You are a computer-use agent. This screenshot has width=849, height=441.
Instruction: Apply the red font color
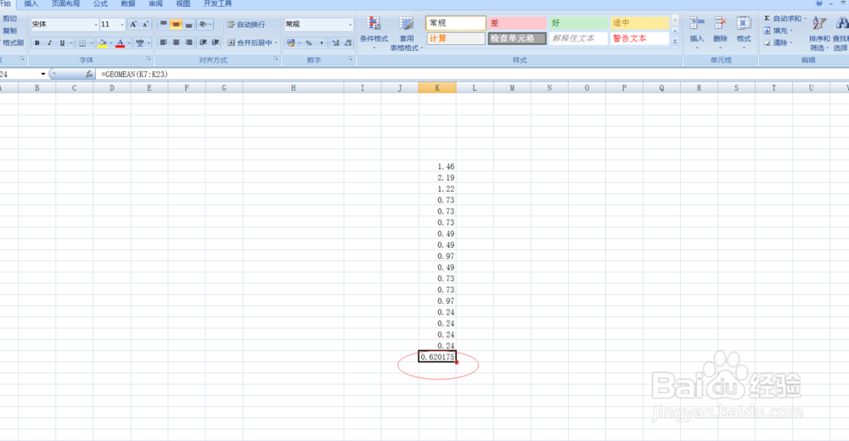(121, 42)
